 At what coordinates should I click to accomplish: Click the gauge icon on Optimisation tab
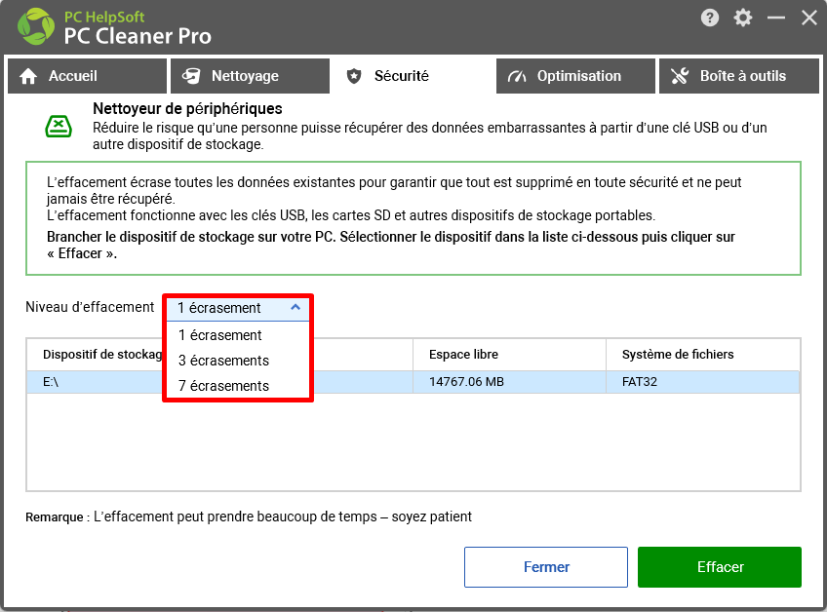(x=517, y=76)
